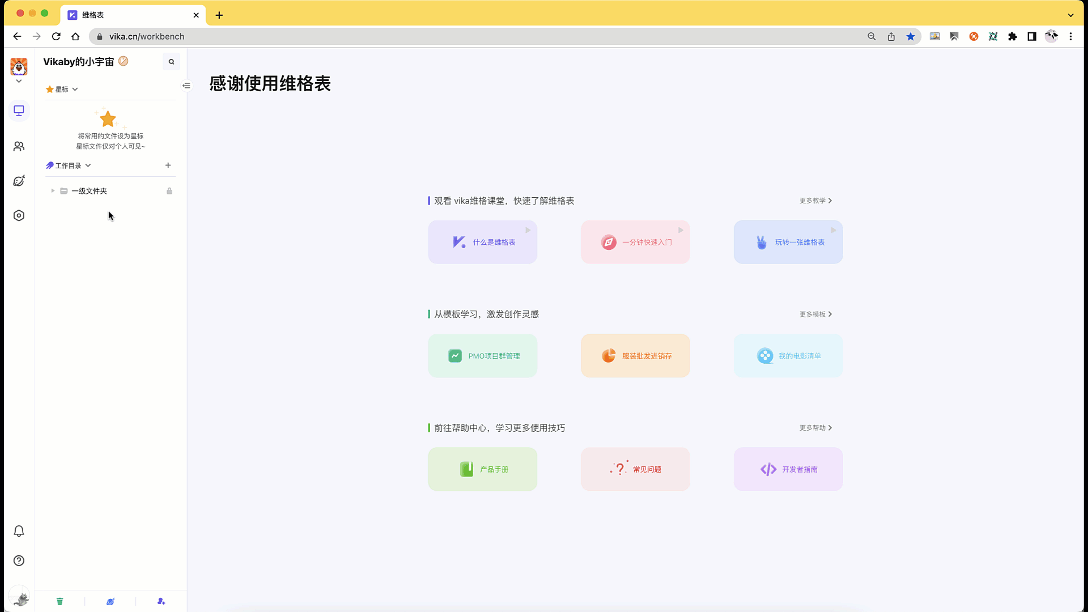This screenshot has width=1088, height=612.
Task: Add a new file with the plus button
Action: pyautogui.click(x=168, y=165)
